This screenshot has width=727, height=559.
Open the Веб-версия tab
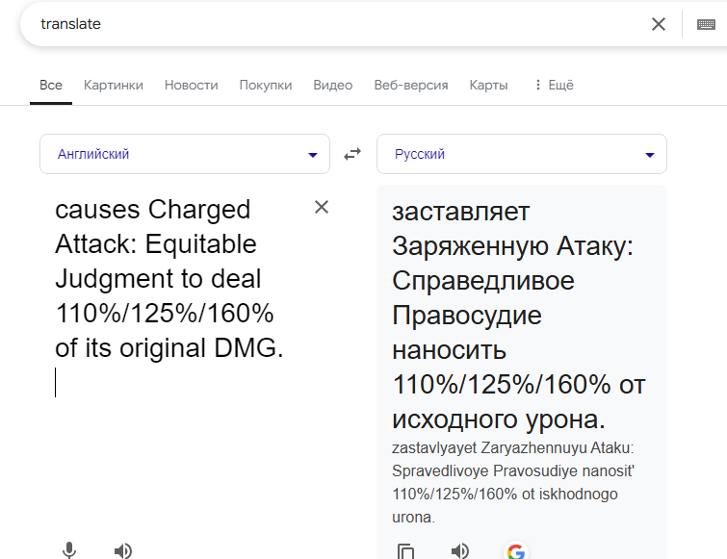pos(411,86)
